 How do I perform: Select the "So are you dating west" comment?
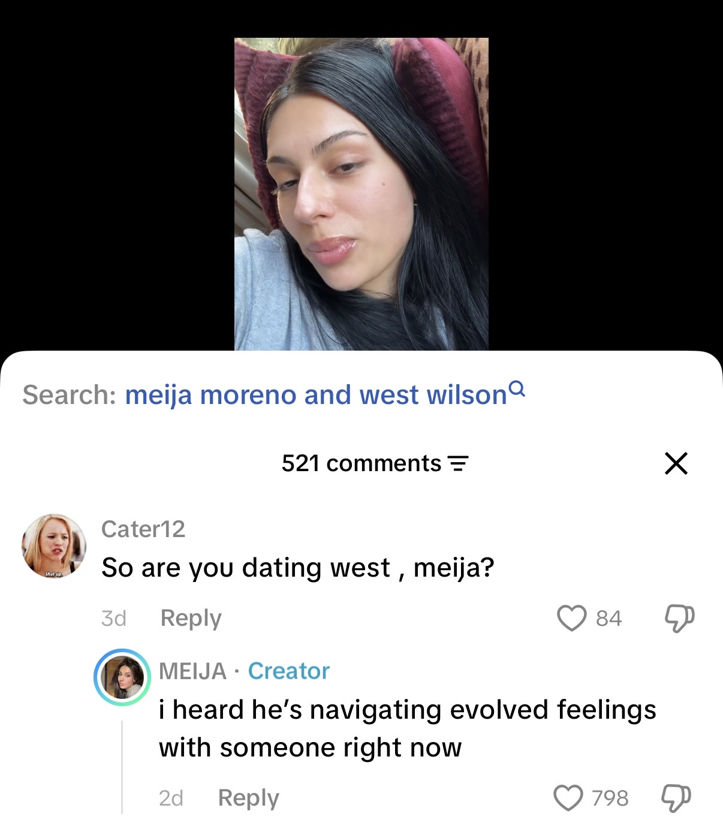pyautogui.click(x=297, y=567)
